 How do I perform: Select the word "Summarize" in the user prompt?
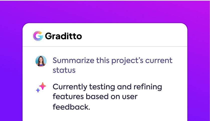73,60
